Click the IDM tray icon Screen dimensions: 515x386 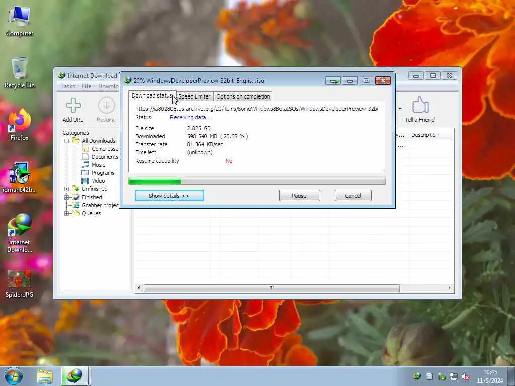pyautogui.click(x=417, y=376)
